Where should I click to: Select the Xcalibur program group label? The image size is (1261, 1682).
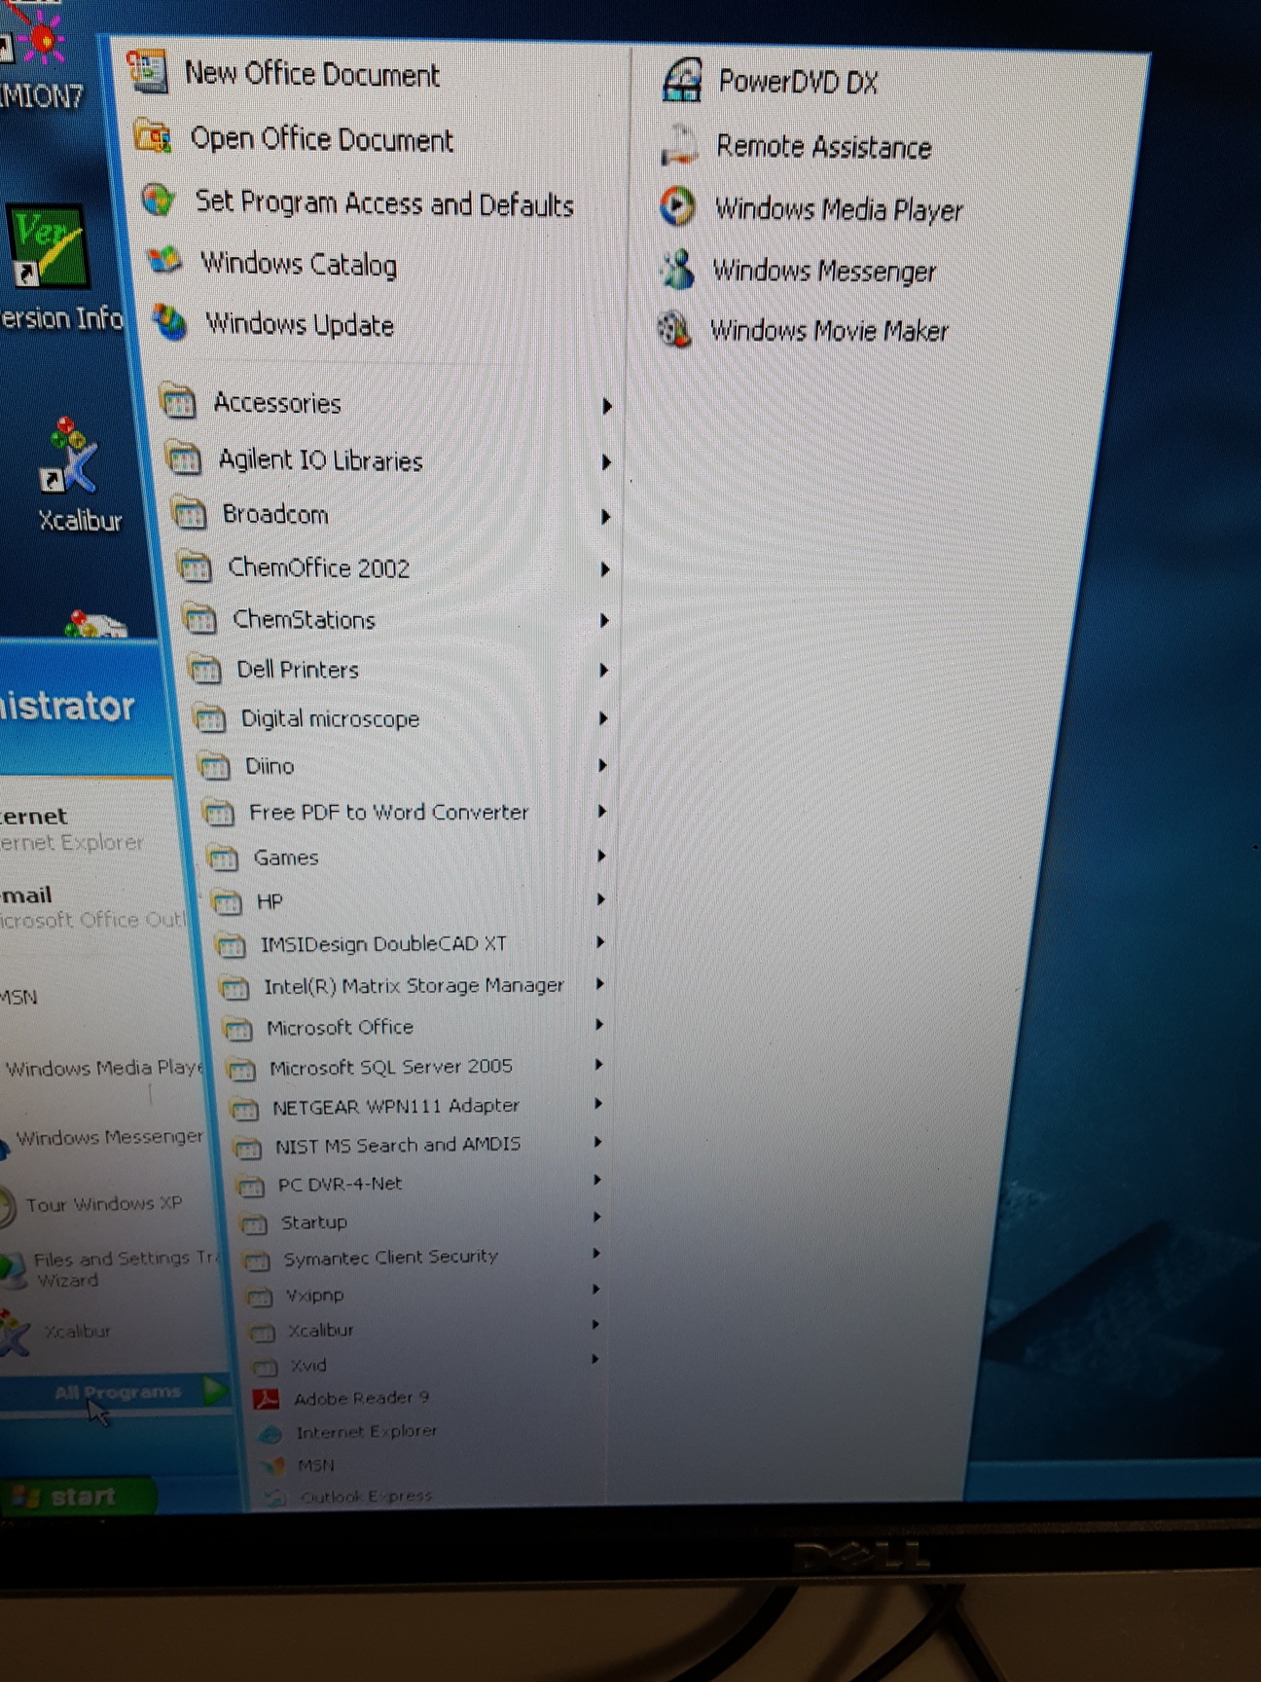click(x=320, y=1330)
